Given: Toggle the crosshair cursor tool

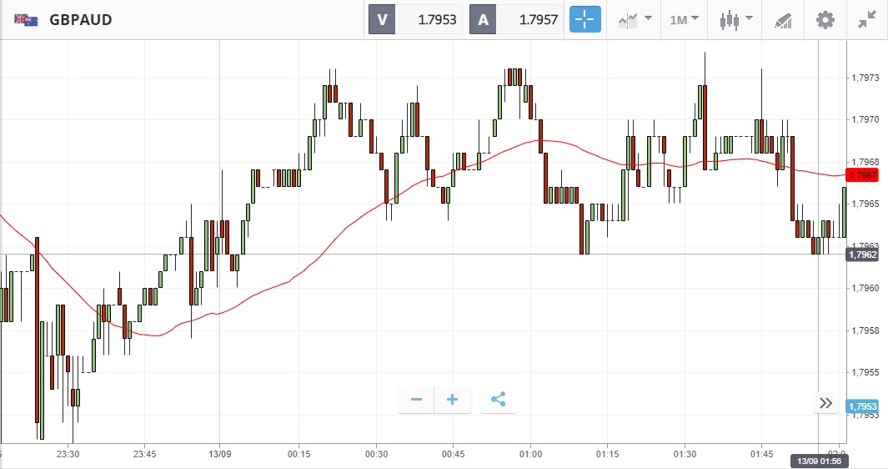Looking at the screenshot, I should click(585, 19).
